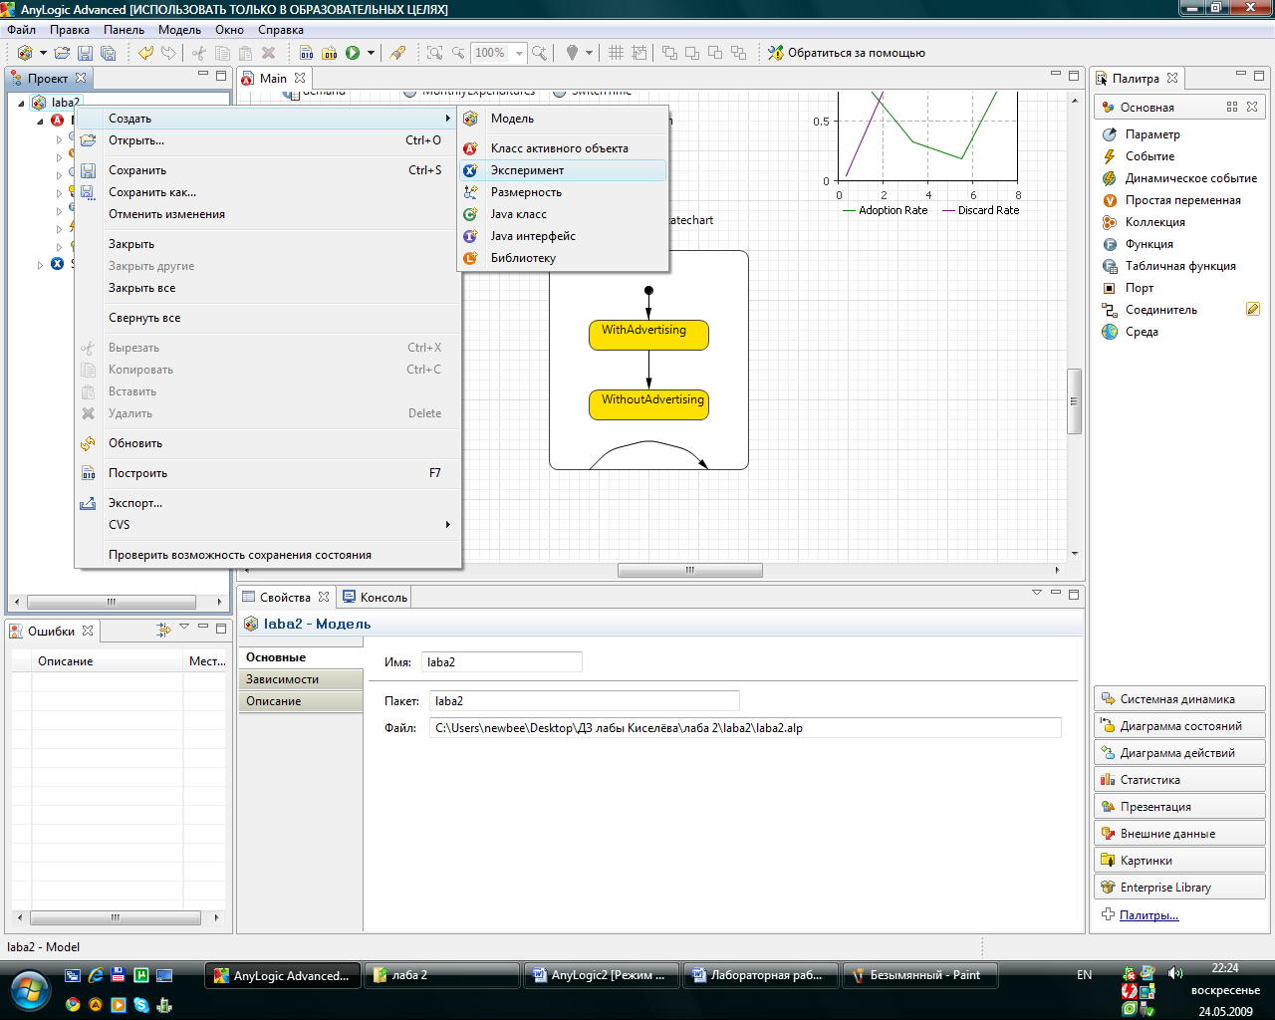Image resolution: width=1275 pixels, height=1020 pixels.
Task: Open the dropdown arrow next to Run button
Action: 371,53
